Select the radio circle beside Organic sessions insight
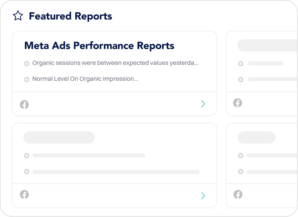298x217 pixels. click(x=27, y=64)
